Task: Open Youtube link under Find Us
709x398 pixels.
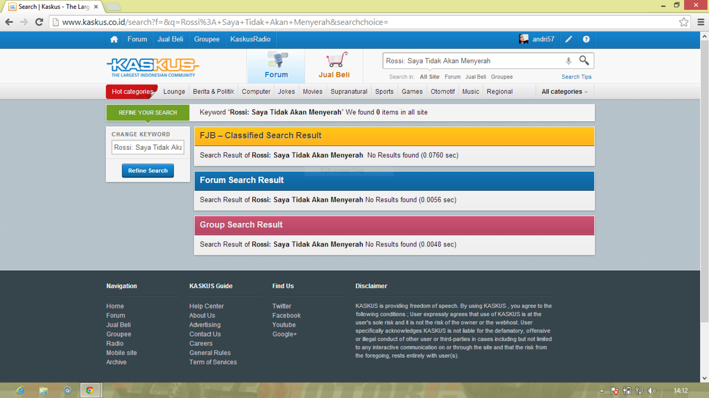Action: tap(284, 325)
